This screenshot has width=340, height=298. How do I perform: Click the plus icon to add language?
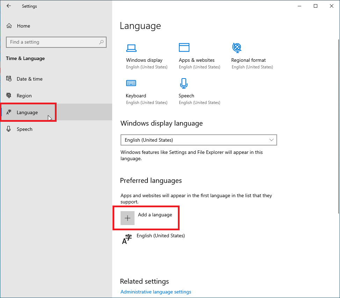[x=128, y=218]
